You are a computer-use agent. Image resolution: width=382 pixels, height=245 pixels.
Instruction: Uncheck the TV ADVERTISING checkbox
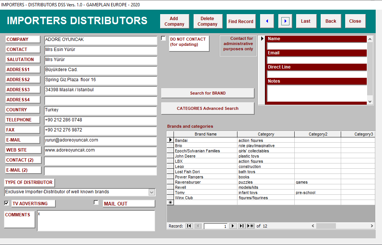(x=6, y=203)
